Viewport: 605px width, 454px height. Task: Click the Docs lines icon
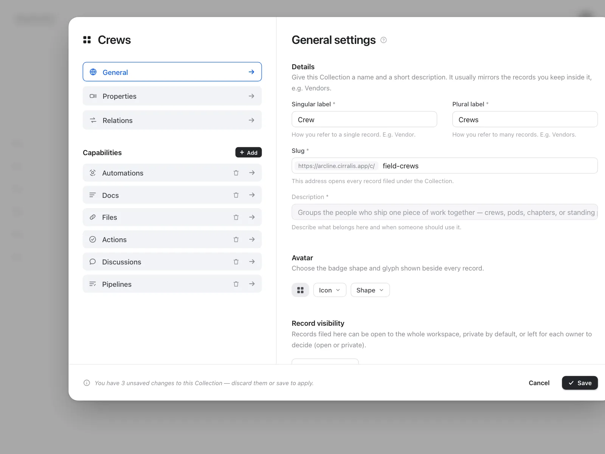(x=93, y=195)
